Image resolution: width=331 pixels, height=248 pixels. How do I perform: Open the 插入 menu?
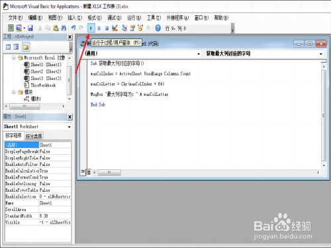tap(75, 18)
